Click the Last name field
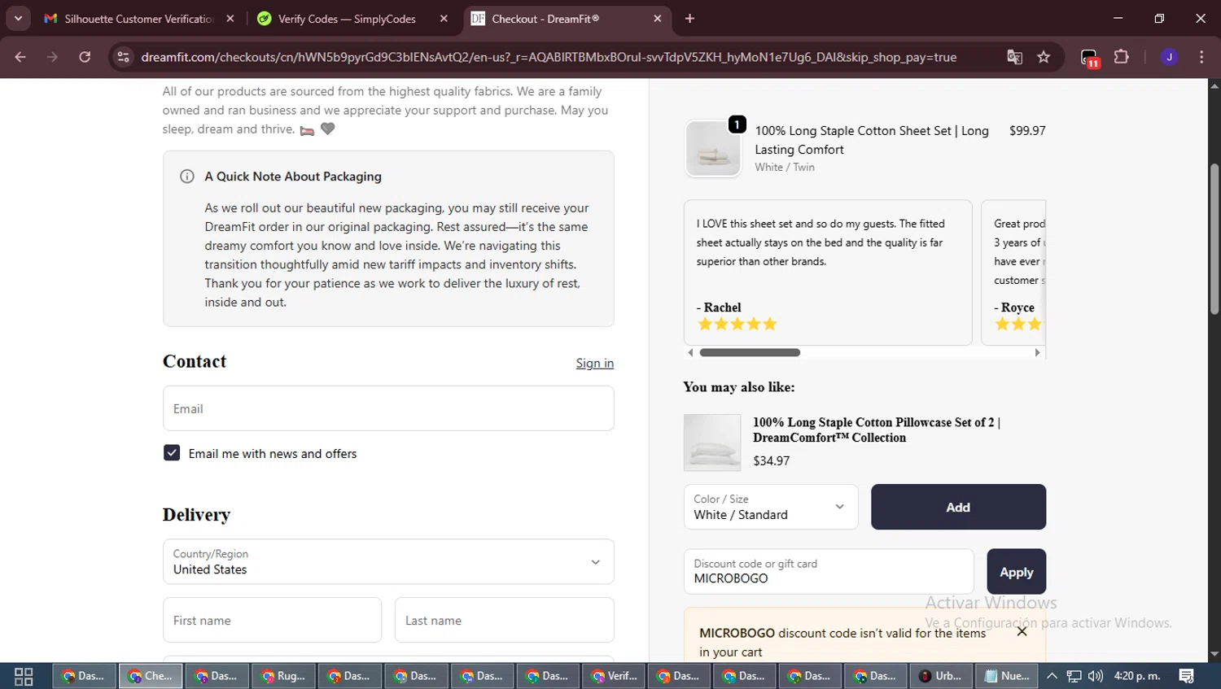The image size is (1221, 689). pyautogui.click(x=505, y=620)
